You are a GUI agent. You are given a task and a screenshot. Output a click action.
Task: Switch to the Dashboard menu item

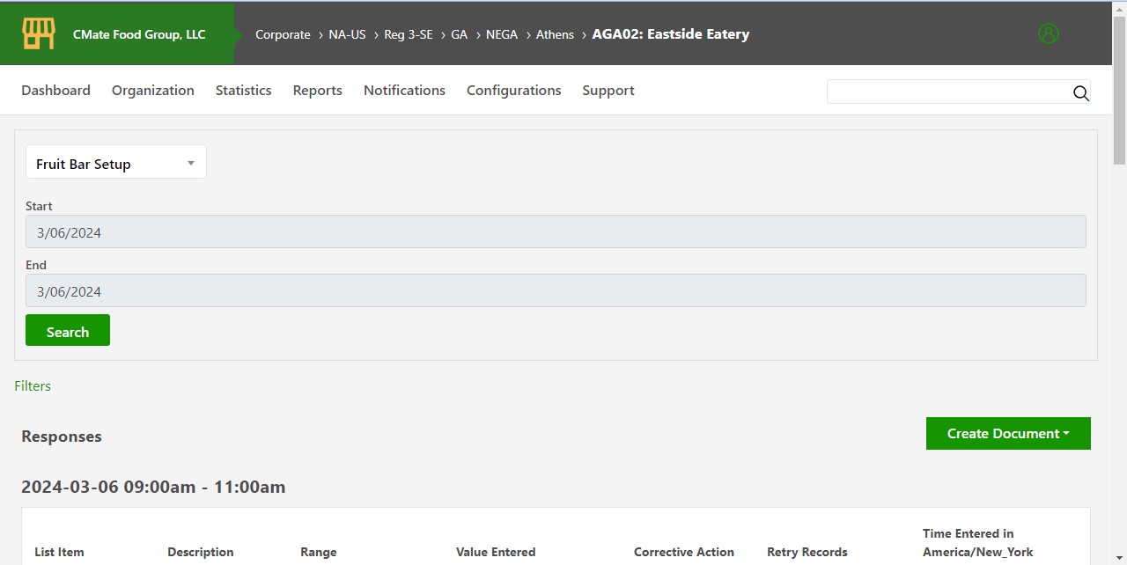pyautogui.click(x=55, y=90)
